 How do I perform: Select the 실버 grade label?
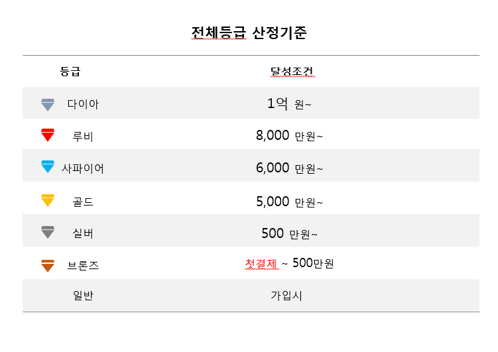83,233
